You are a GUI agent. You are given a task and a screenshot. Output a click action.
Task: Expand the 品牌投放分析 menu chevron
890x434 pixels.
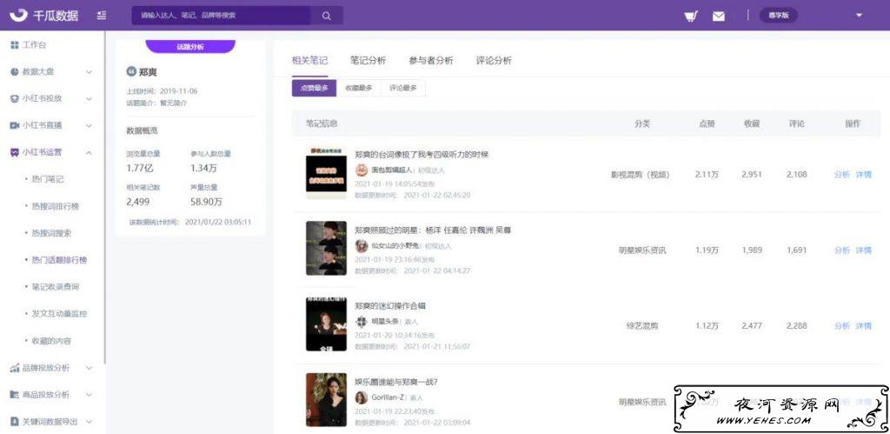pos(90,368)
